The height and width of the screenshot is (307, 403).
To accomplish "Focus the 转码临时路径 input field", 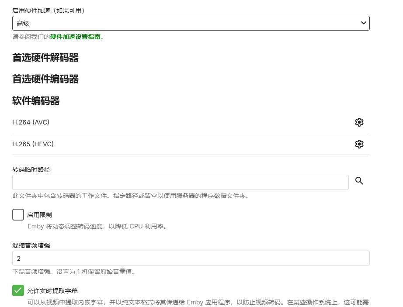I will click(181, 183).
